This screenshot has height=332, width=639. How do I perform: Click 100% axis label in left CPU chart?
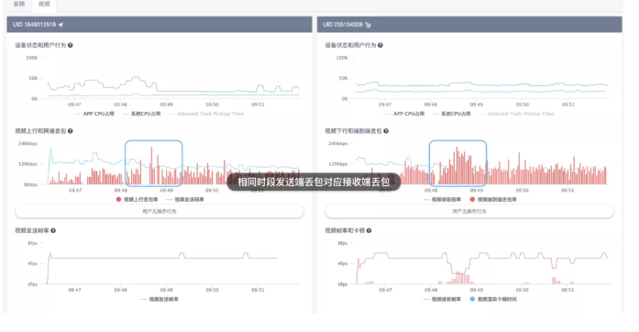[31, 58]
